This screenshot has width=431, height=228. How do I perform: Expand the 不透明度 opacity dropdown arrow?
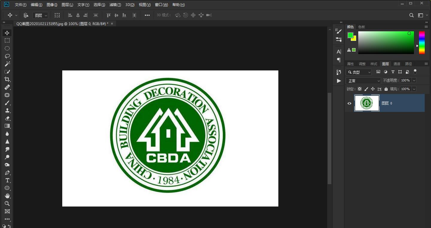pyautogui.click(x=414, y=80)
